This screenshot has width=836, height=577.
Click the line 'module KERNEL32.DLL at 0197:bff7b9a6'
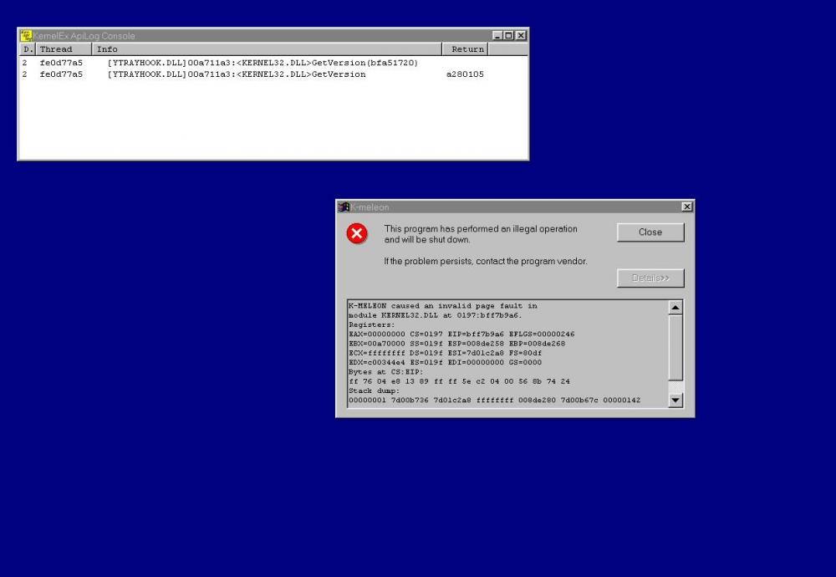point(435,316)
